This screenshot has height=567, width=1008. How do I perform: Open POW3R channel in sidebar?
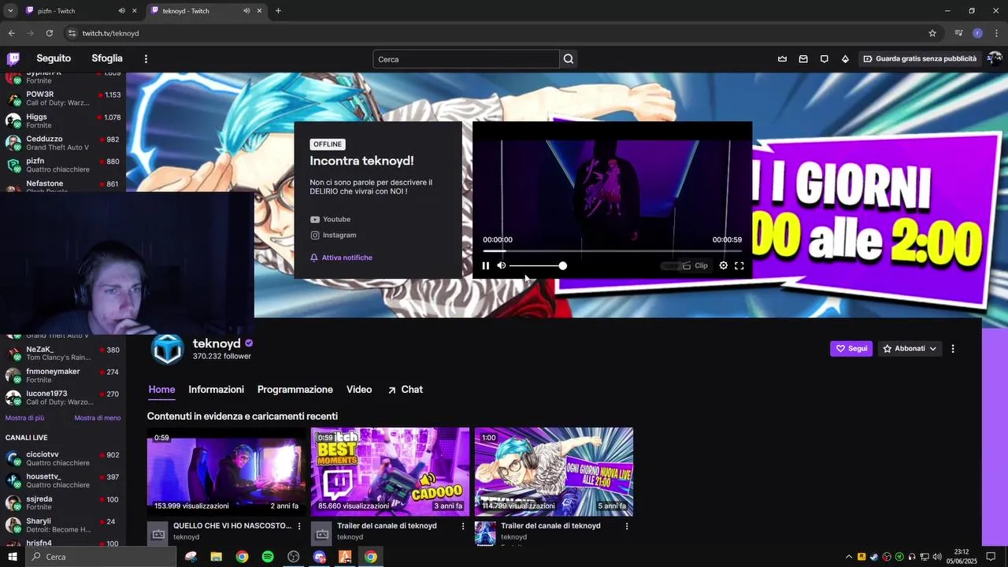[x=63, y=98]
